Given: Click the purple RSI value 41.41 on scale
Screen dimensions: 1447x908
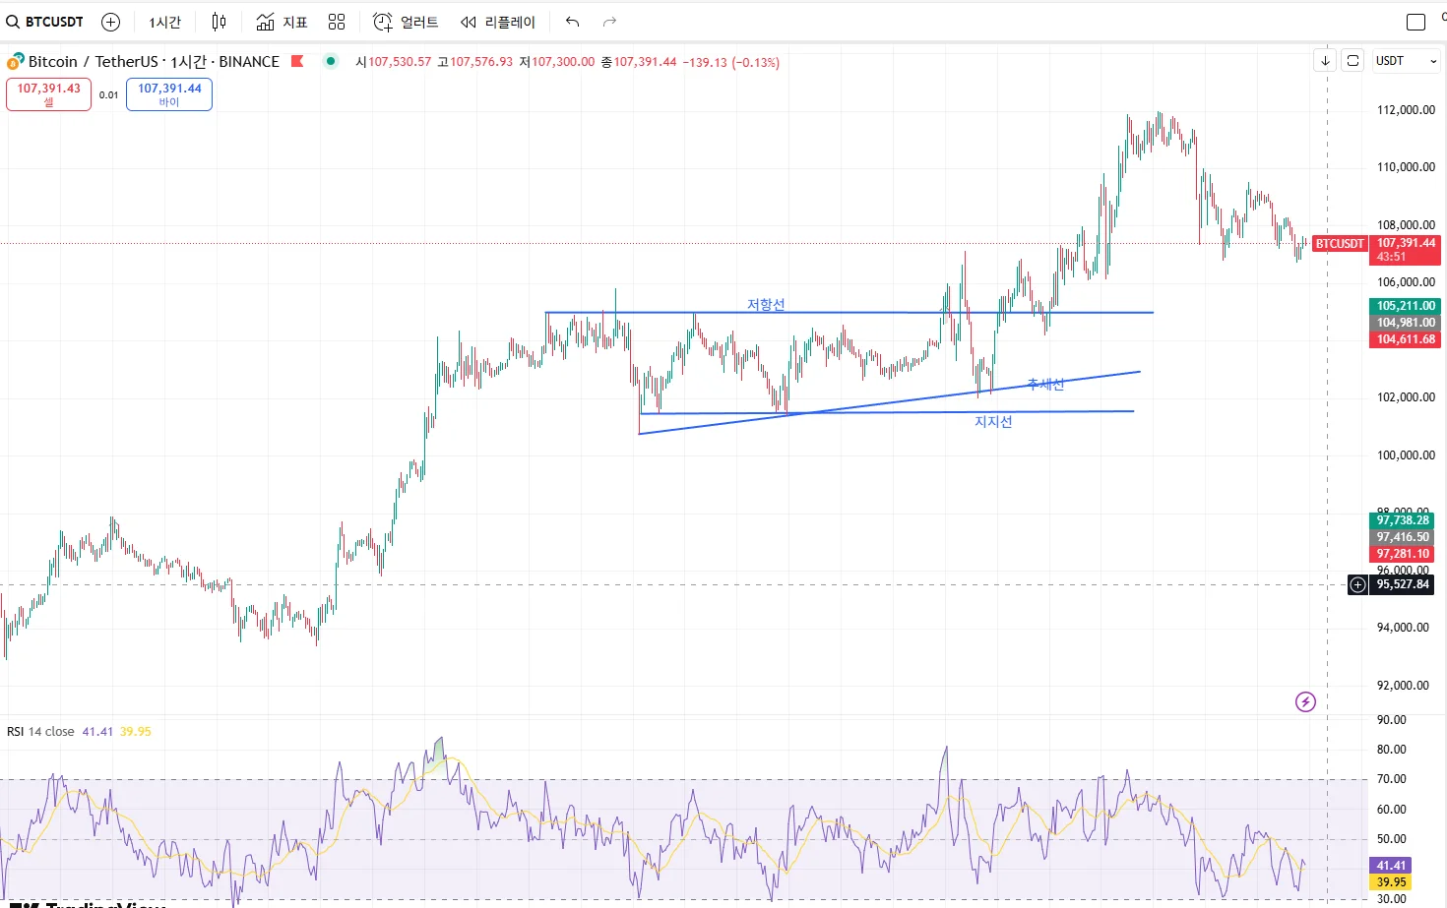Looking at the screenshot, I should click(1391, 866).
